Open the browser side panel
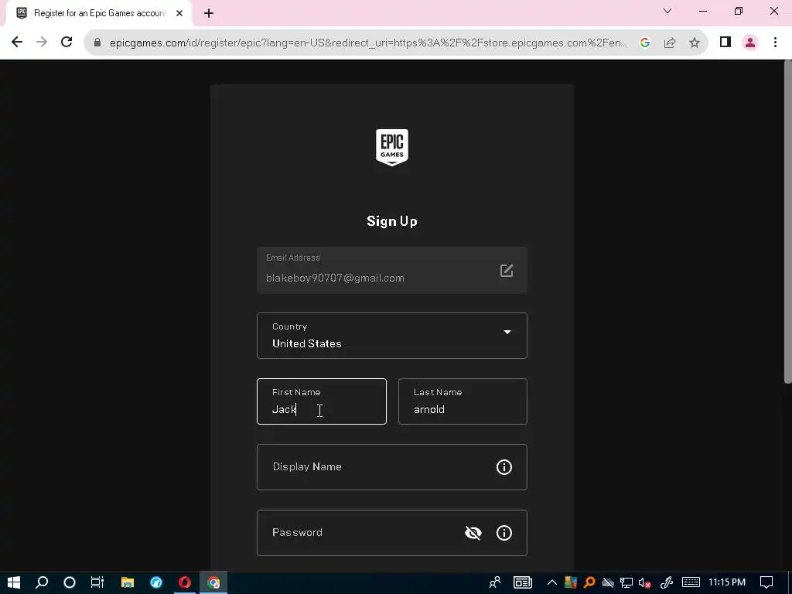 pos(725,42)
